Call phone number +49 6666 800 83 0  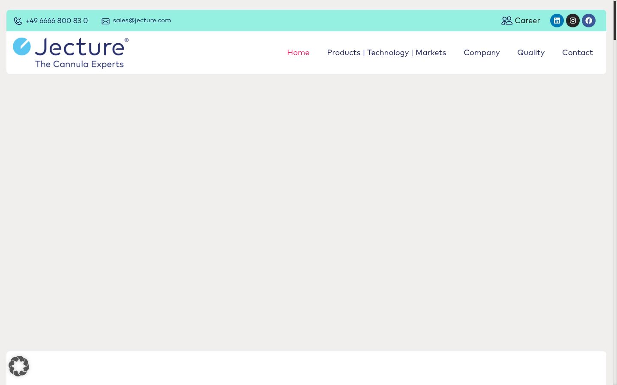pyautogui.click(x=57, y=21)
